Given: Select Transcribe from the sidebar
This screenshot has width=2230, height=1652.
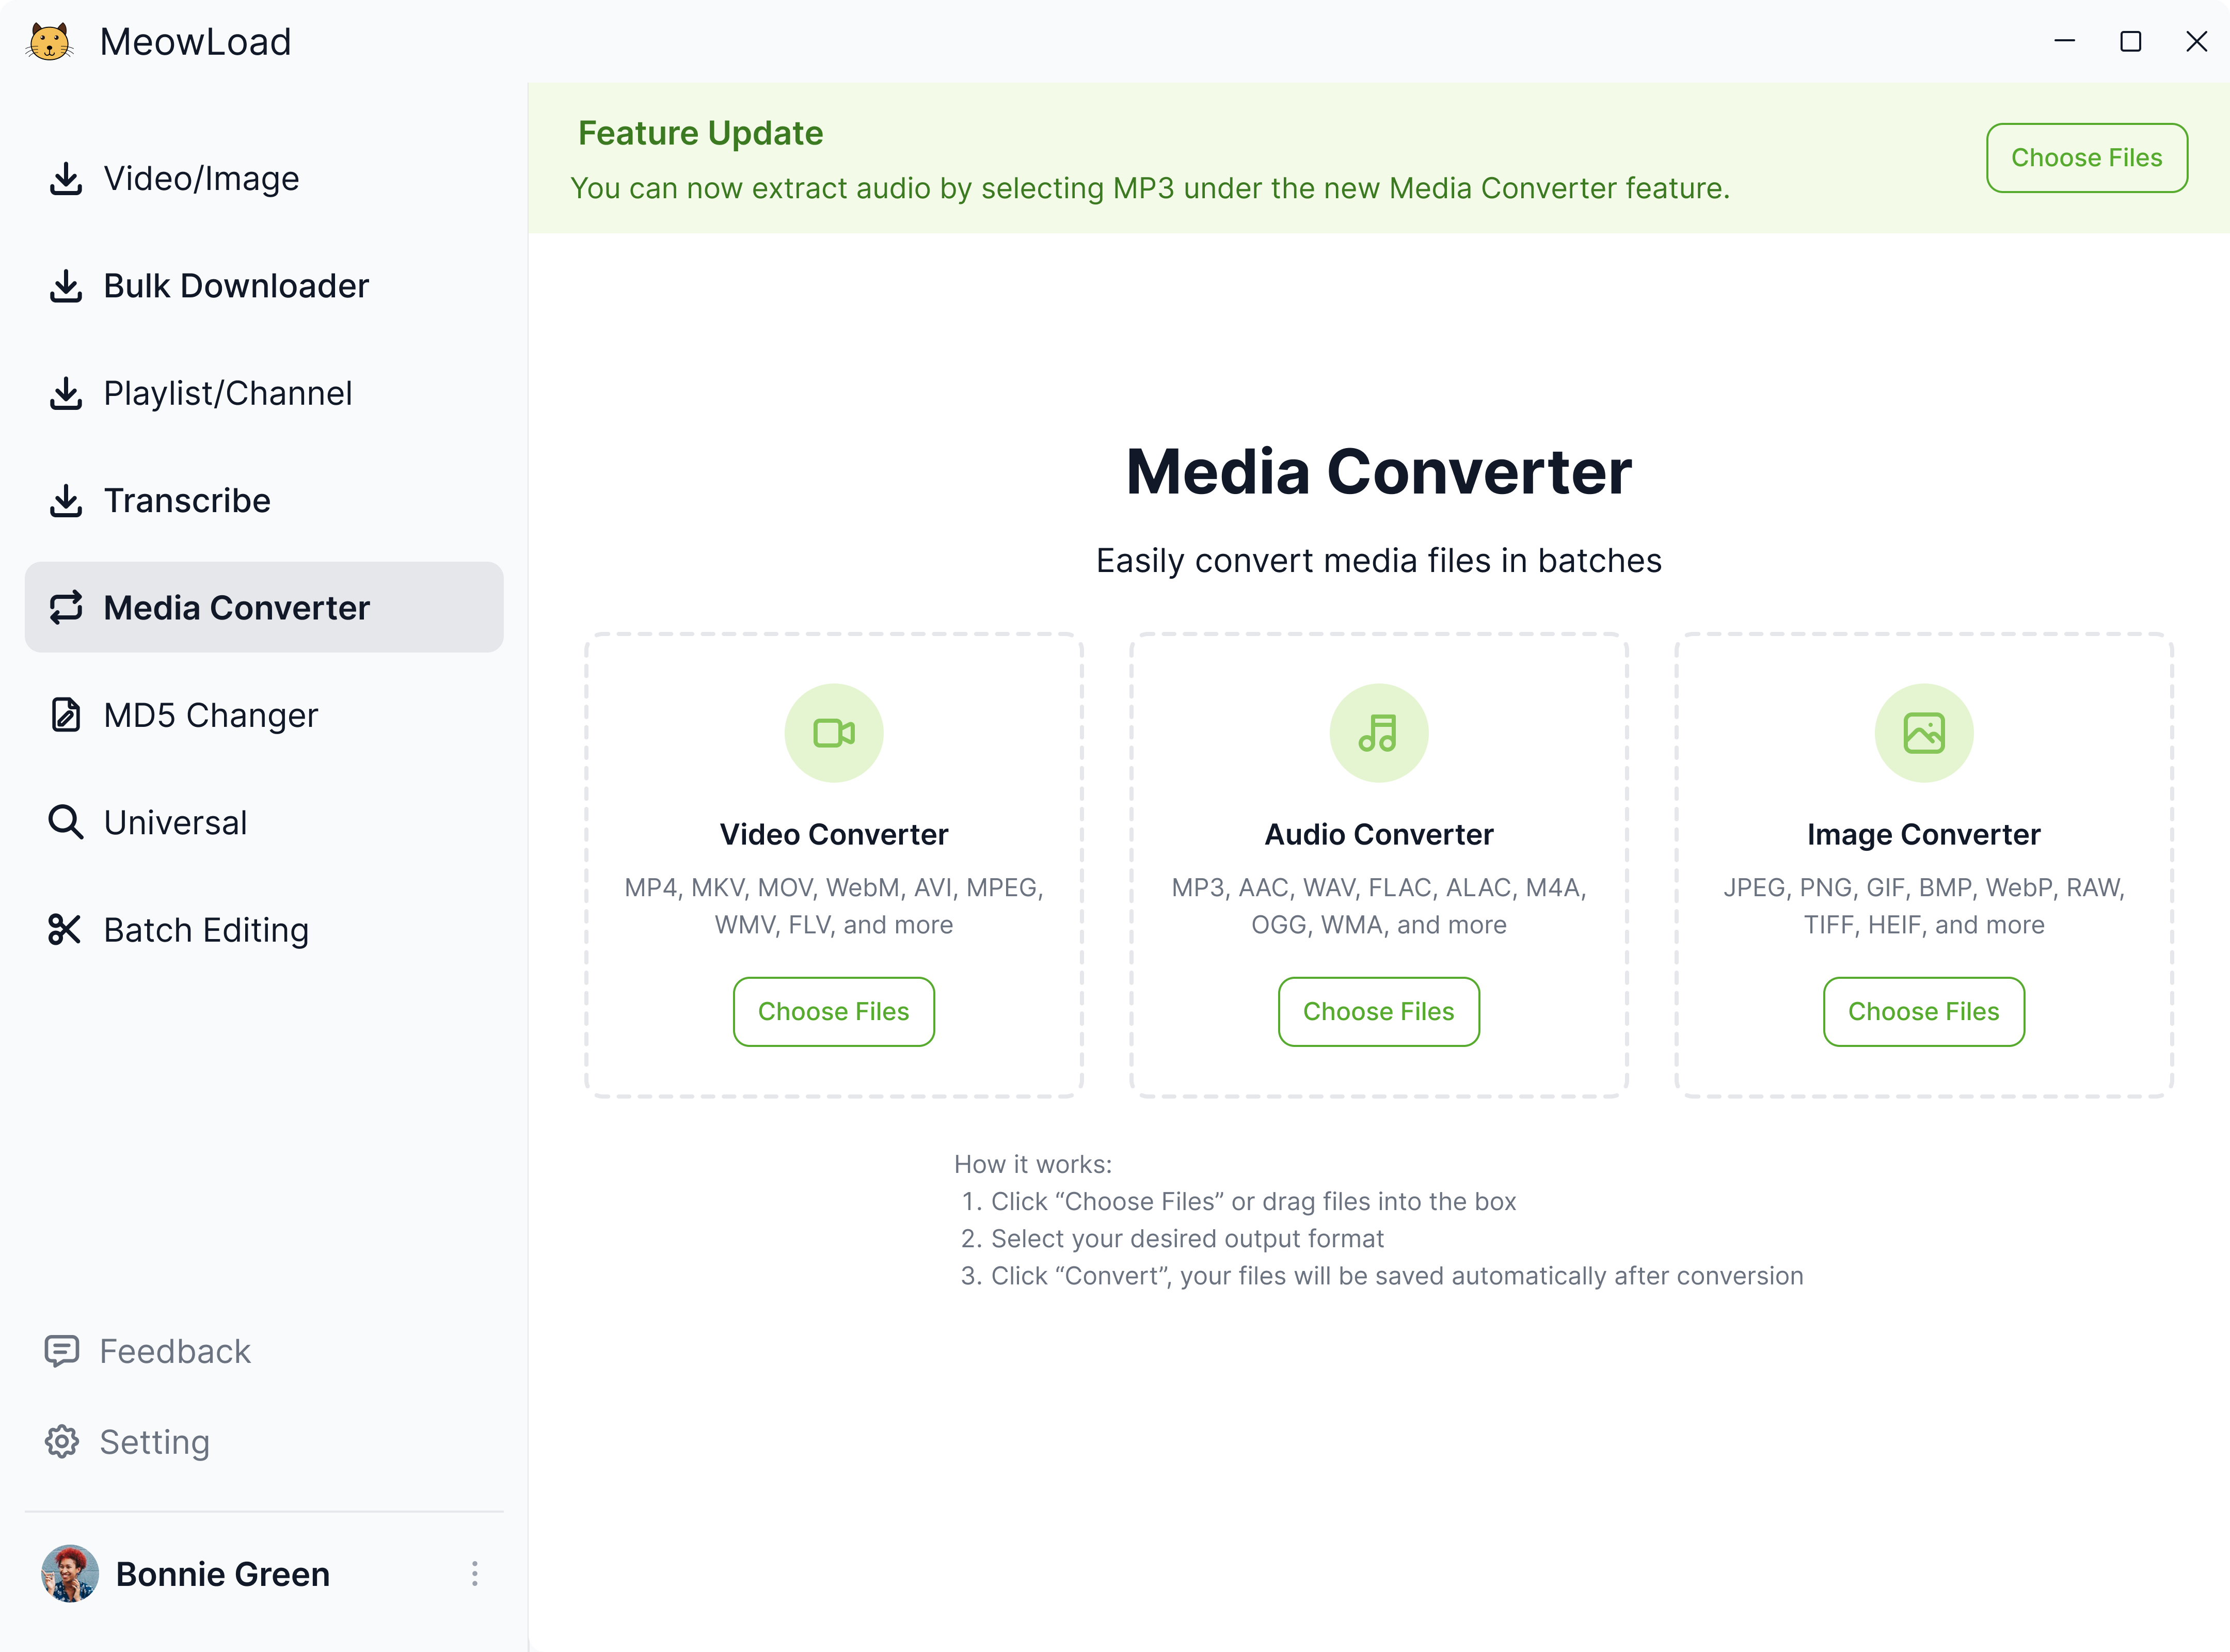Looking at the screenshot, I should point(187,500).
